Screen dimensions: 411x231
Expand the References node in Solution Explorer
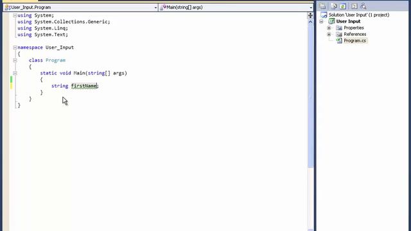[x=329, y=34]
